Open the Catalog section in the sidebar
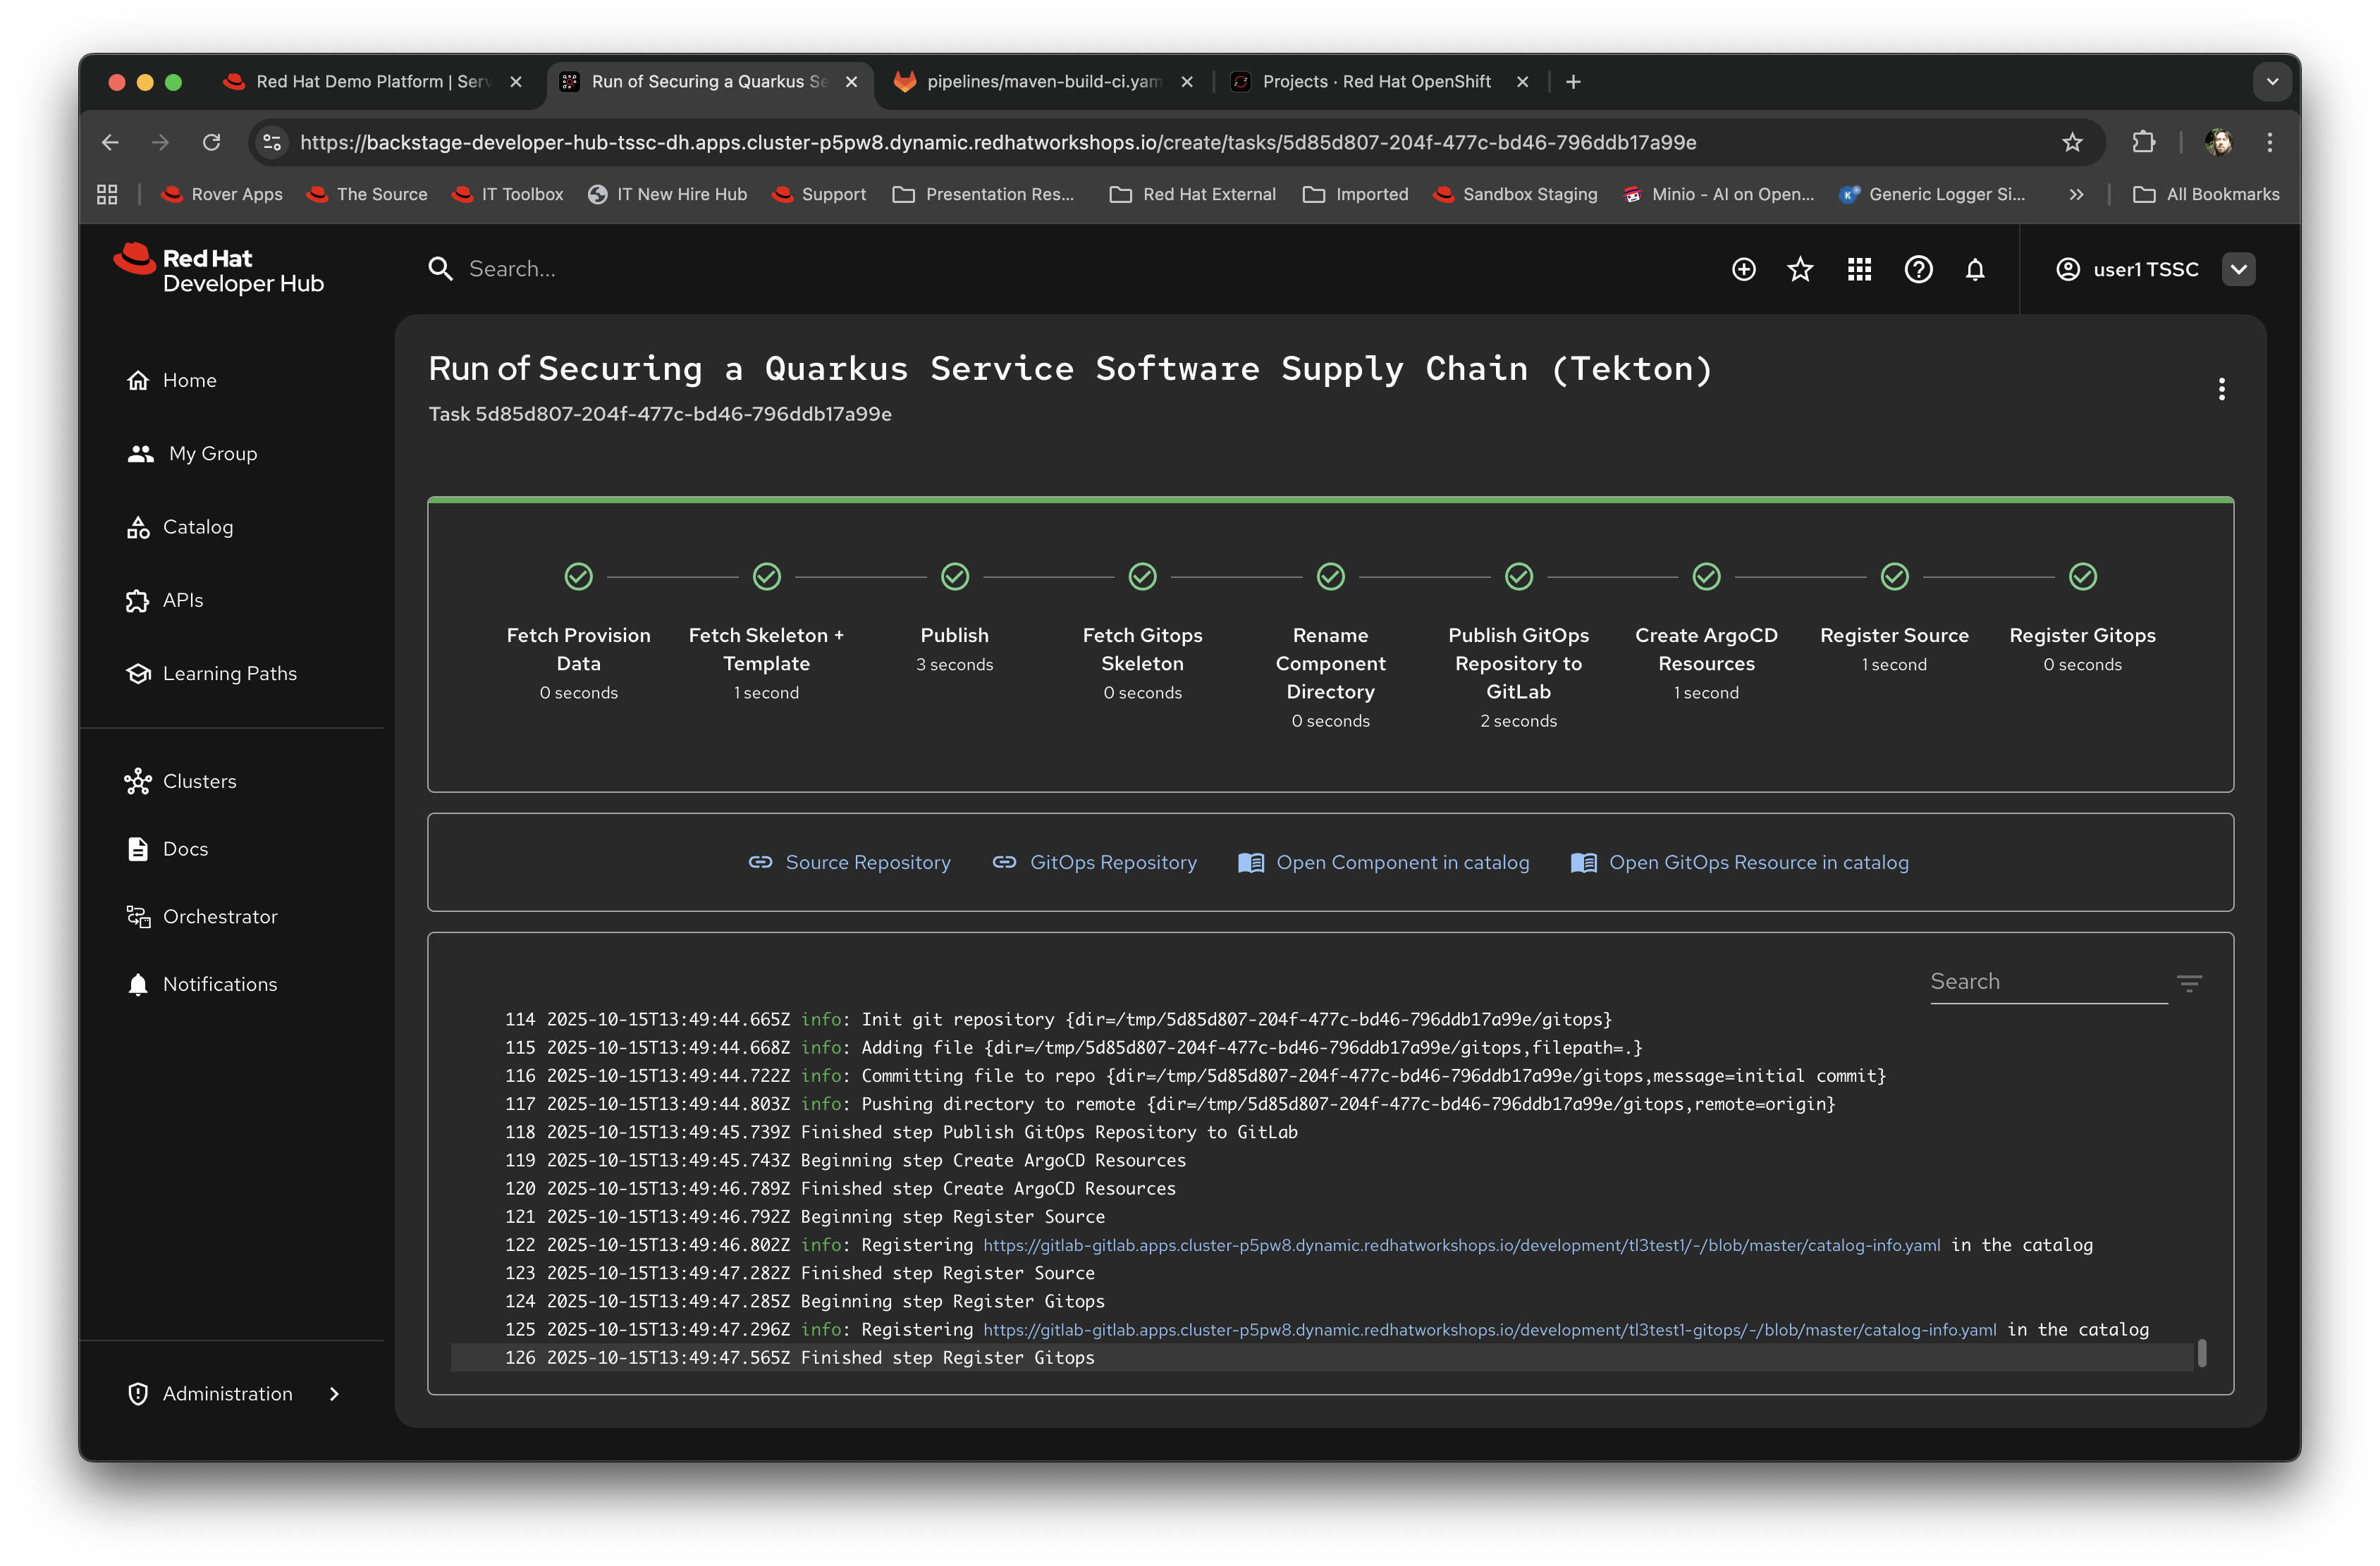This screenshot has width=2380, height=1566. click(198, 526)
